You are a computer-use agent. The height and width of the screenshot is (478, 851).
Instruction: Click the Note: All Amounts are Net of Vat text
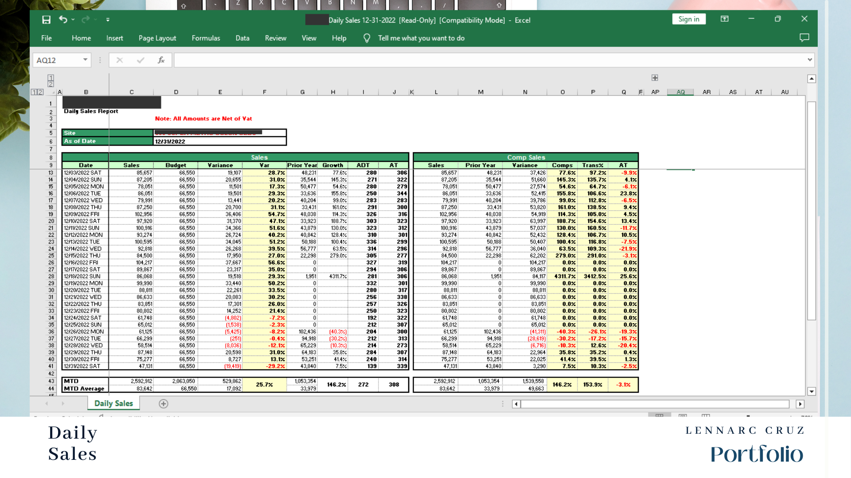coord(203,119)
